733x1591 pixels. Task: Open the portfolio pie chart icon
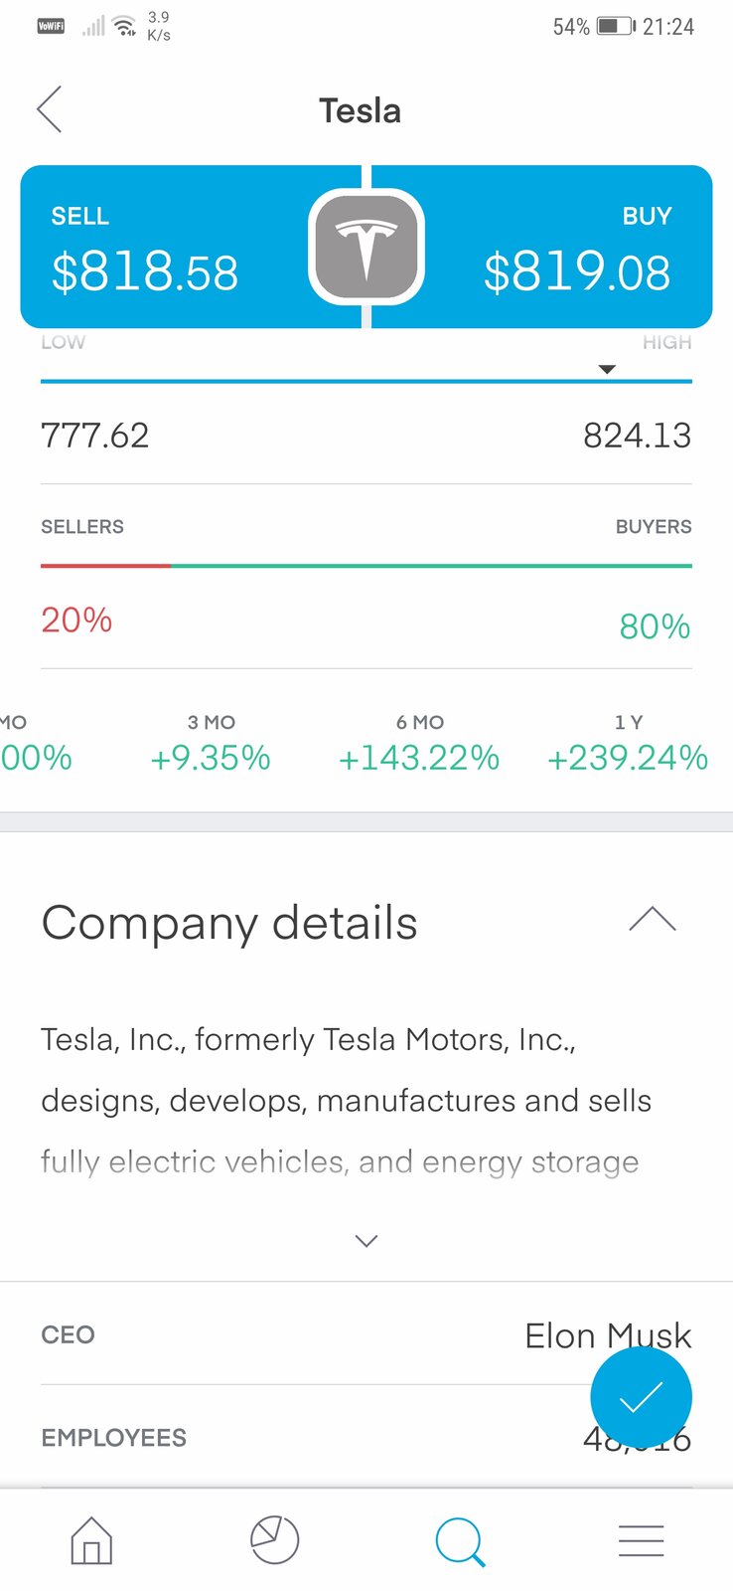pos(274,1540)
